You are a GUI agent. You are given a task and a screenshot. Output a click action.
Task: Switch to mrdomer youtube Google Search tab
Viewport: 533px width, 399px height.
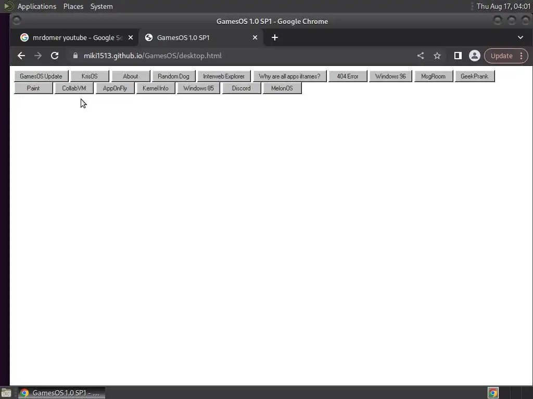pyautogui.click(x=74, y=37)
